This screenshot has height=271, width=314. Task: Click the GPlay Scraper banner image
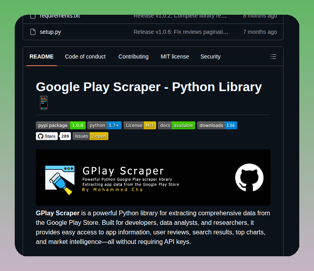coord(153,177)
